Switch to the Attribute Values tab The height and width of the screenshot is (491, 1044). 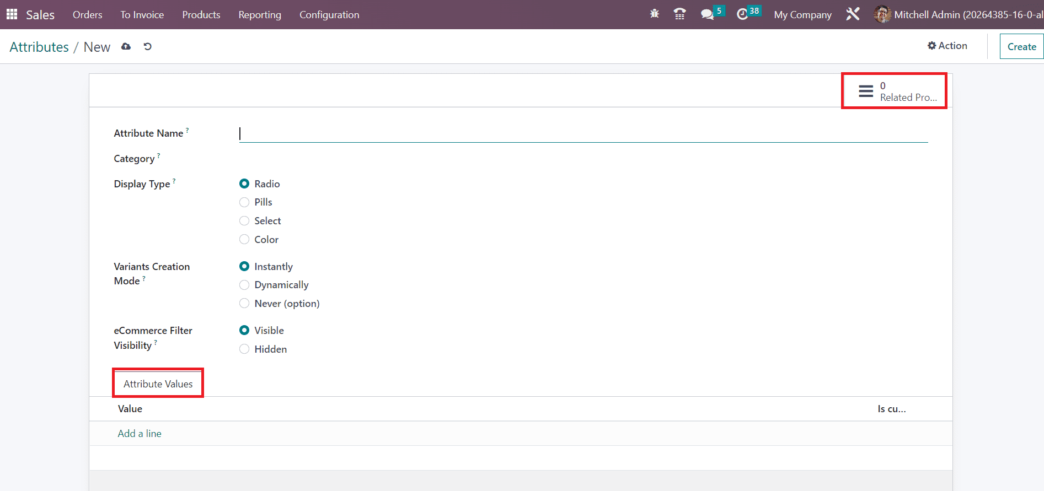point(158,384)
